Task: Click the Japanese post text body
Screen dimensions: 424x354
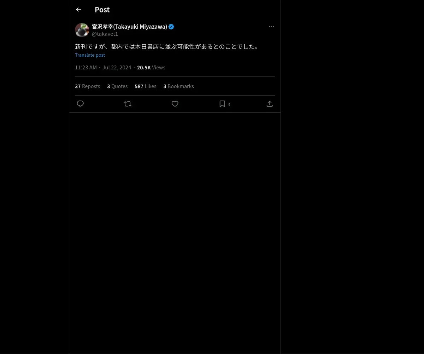Action: [167, 46]
